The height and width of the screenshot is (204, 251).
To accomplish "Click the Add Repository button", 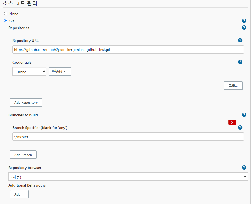I will tap(26, 102).
